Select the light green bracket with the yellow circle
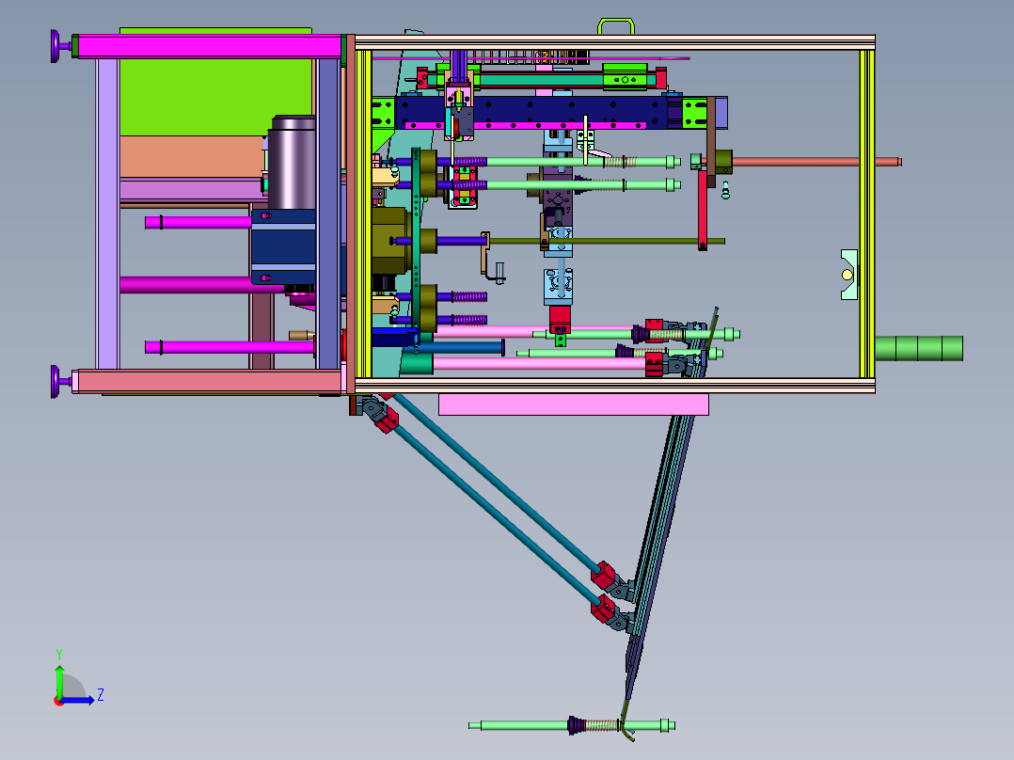This screenshot has height=760, width=1014. pyautogui.click(x=848, y=275)
